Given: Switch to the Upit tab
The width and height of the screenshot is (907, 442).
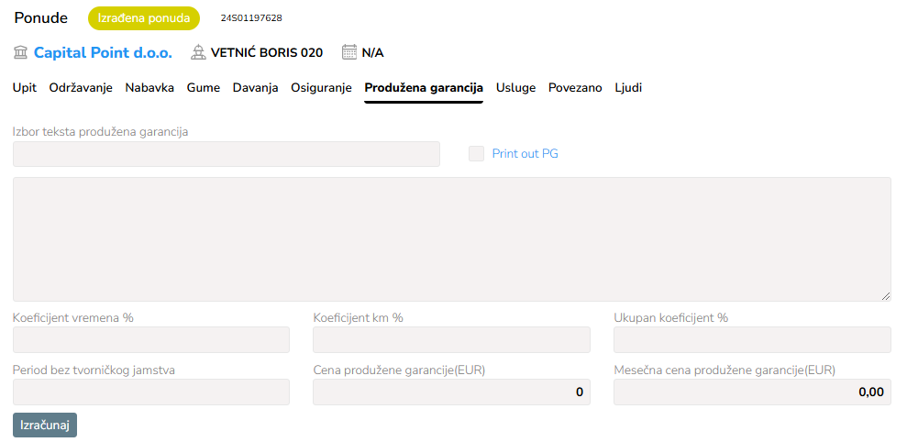Looking at the screenshot, I should click(x=25, y=88).
